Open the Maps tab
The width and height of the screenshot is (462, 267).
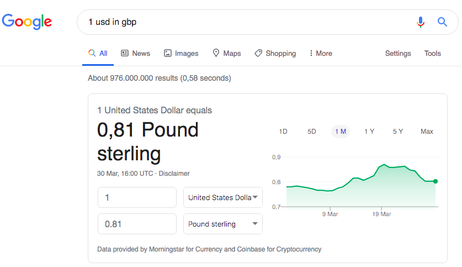(227, 54)
